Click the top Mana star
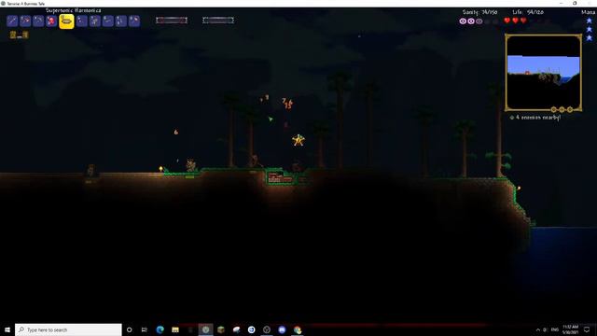 point(589,21)
